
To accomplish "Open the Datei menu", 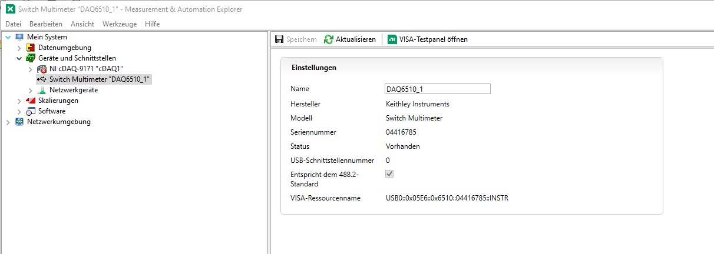I will (x=13, y=24).
